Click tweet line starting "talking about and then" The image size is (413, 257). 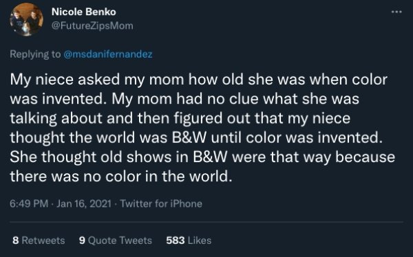tap(180, 118)
